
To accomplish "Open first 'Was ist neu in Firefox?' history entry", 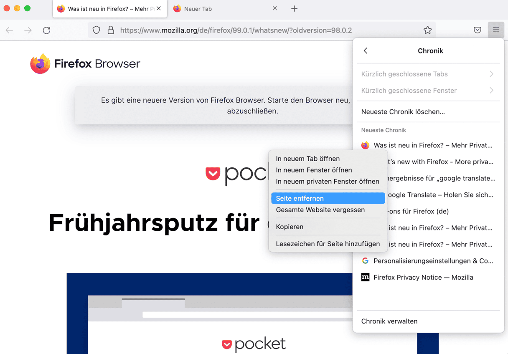I will tap(428, 145).
